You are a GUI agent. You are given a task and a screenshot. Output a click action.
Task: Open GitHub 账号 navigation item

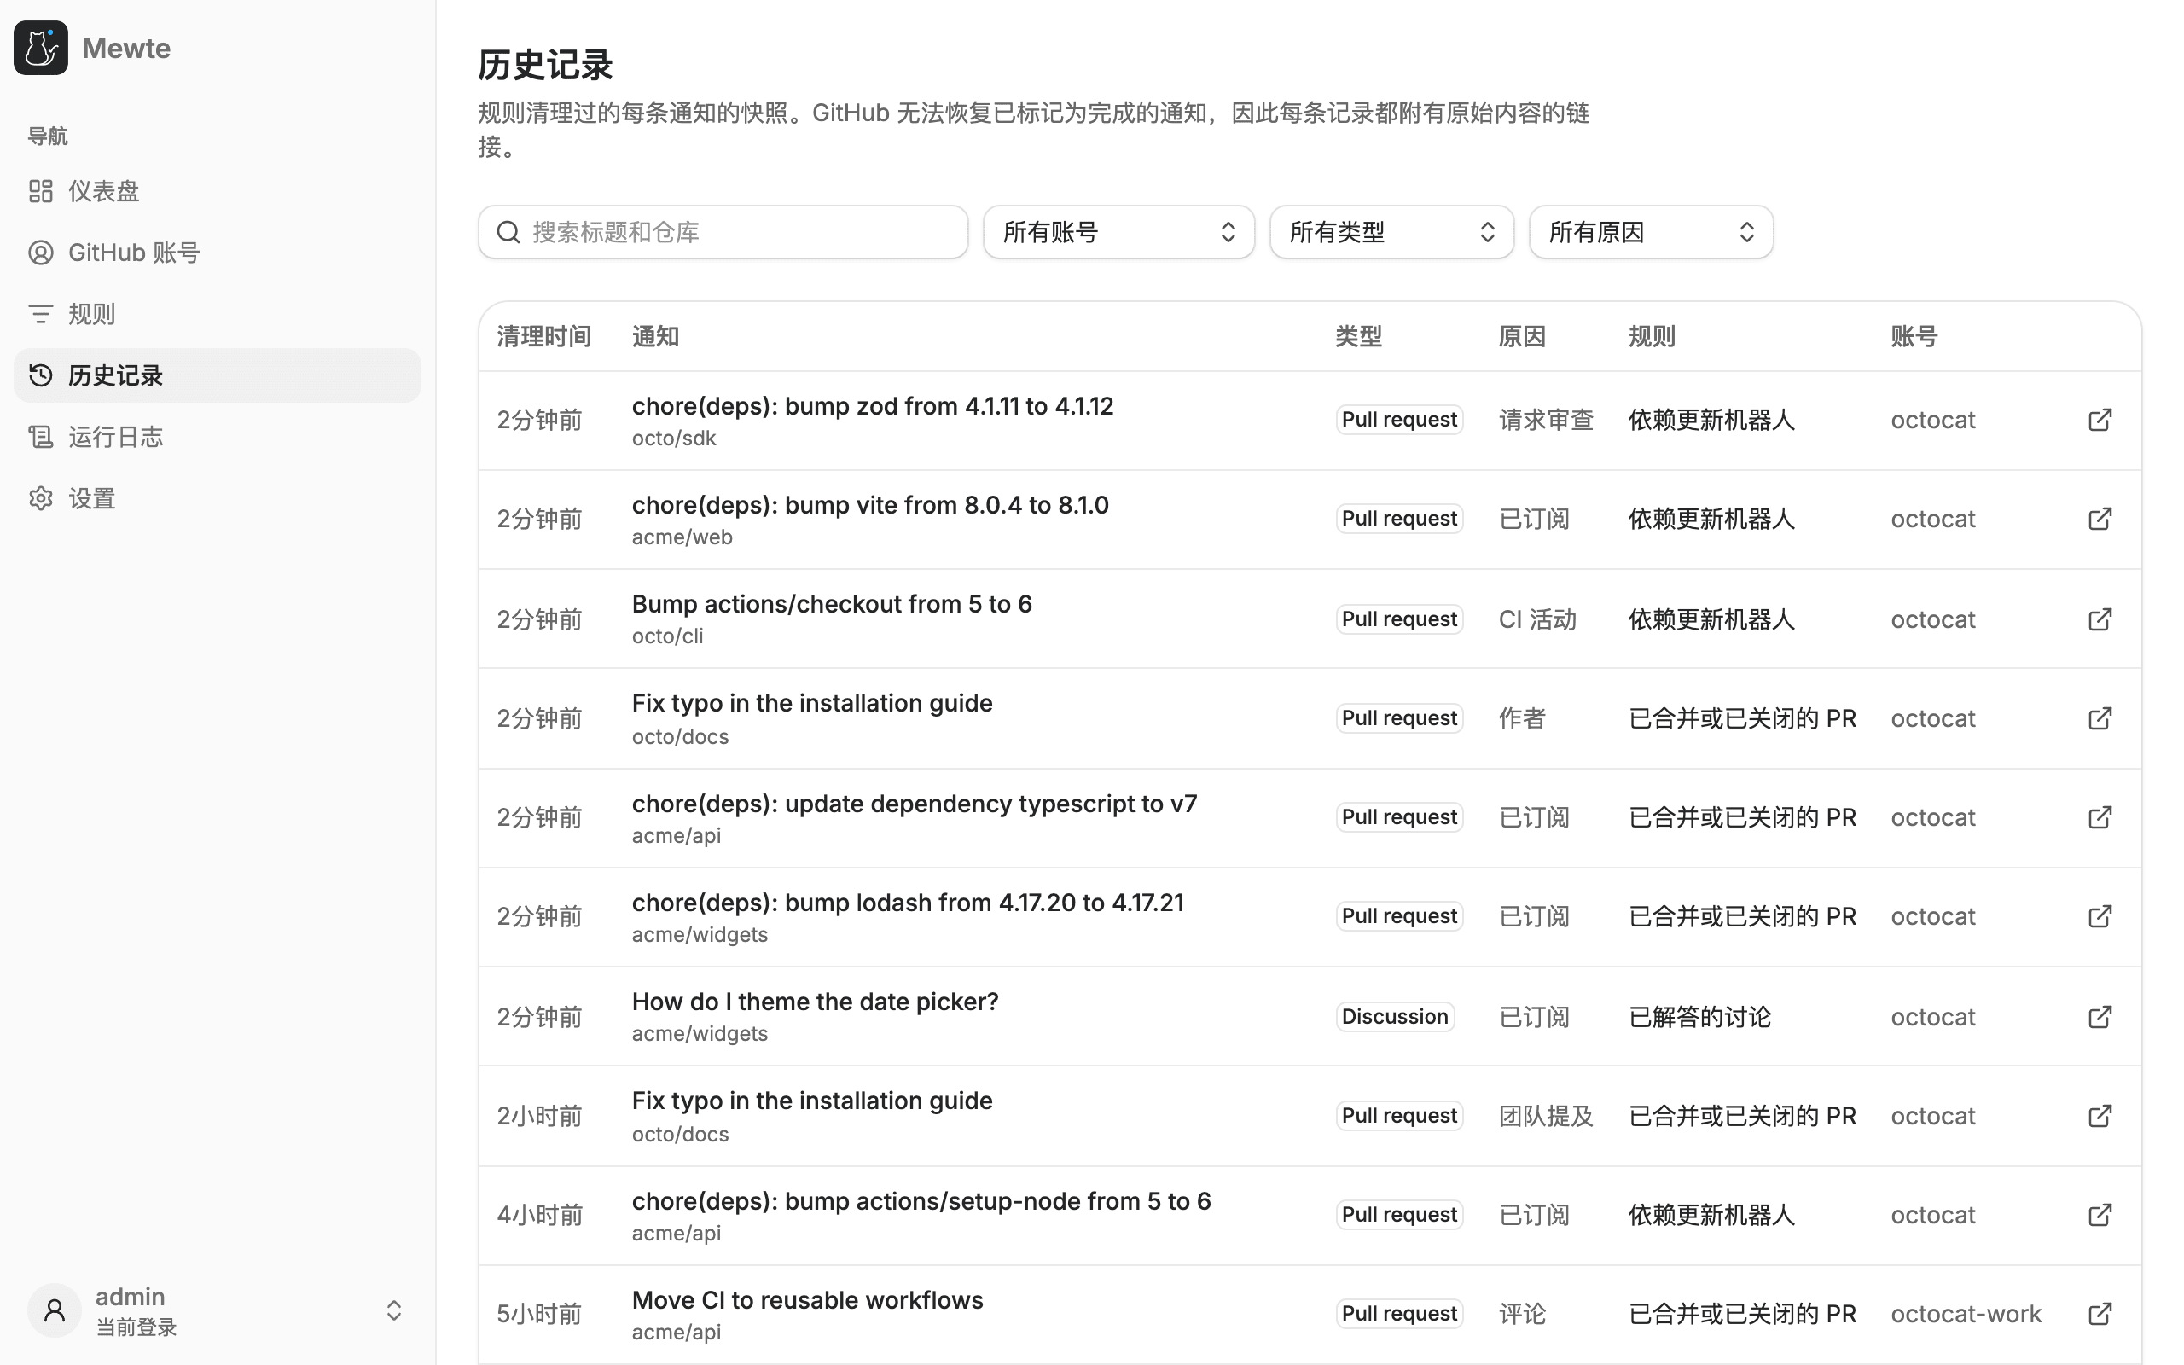point(217,253)
